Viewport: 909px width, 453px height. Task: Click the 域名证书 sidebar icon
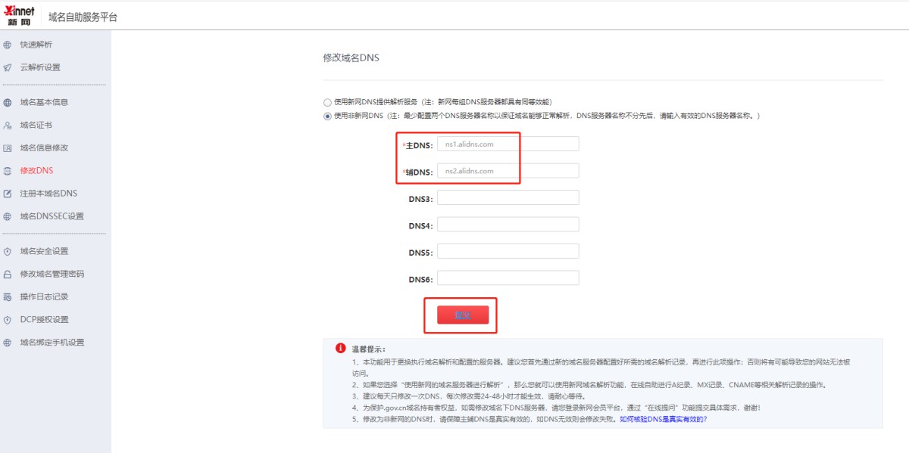click(x=8, y=125)
